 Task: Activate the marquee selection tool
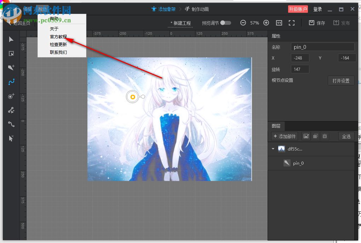[x=11, y=53]
